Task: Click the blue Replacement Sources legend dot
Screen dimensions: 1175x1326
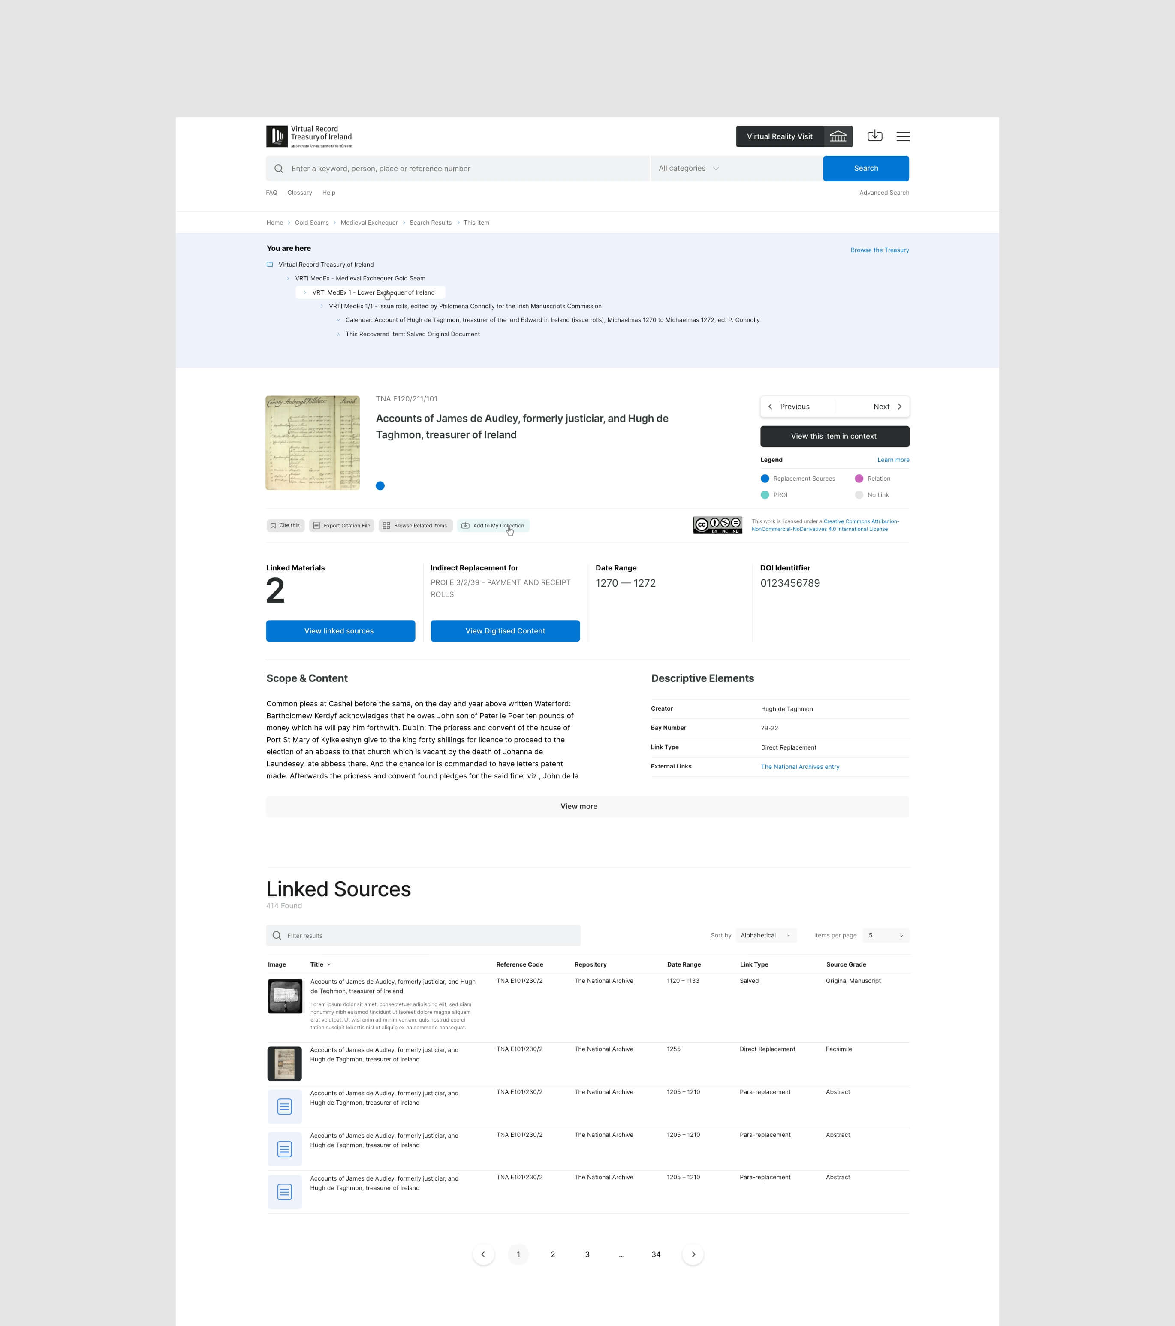Action: pyautogui.click(x=765, y=479)
